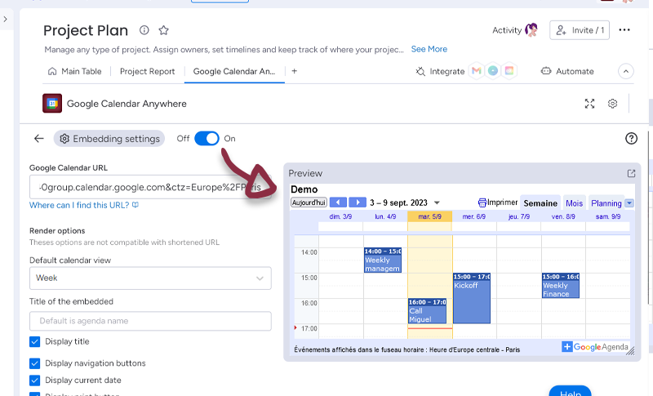The height and width of the screenshot is (396, 653).
Task: Add a new board view with plus icon
Action: (x=294, y=71)
